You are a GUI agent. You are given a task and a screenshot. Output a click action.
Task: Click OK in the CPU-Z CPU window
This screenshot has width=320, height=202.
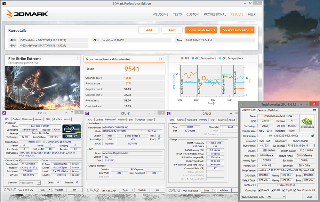[75, 190]
